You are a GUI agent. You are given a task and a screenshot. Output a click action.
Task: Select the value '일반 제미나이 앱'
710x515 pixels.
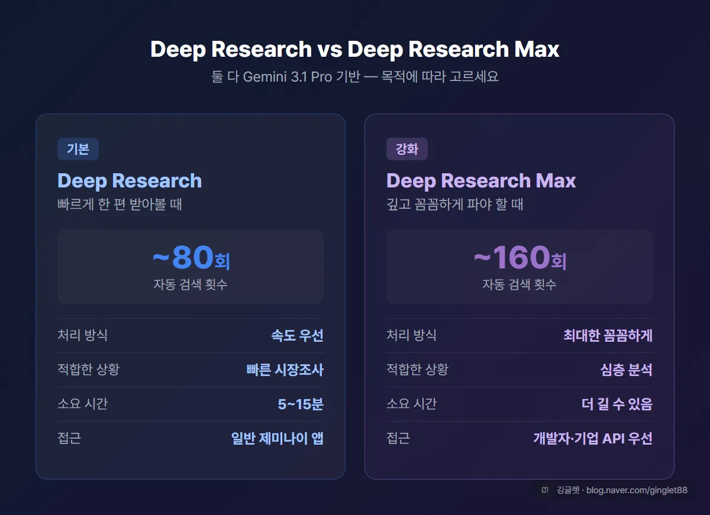pos(277,439)
